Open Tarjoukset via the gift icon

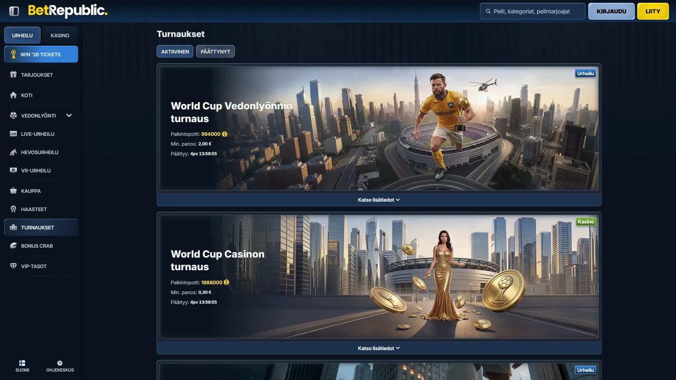[x=13, y=75]
